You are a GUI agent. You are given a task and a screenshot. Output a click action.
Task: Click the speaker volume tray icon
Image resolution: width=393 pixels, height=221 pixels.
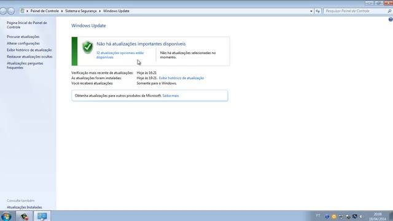click(x=362, y=217)
